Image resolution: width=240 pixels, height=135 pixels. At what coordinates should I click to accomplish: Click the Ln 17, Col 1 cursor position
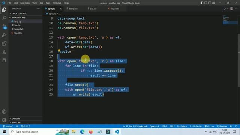click(x=135, y=126)
